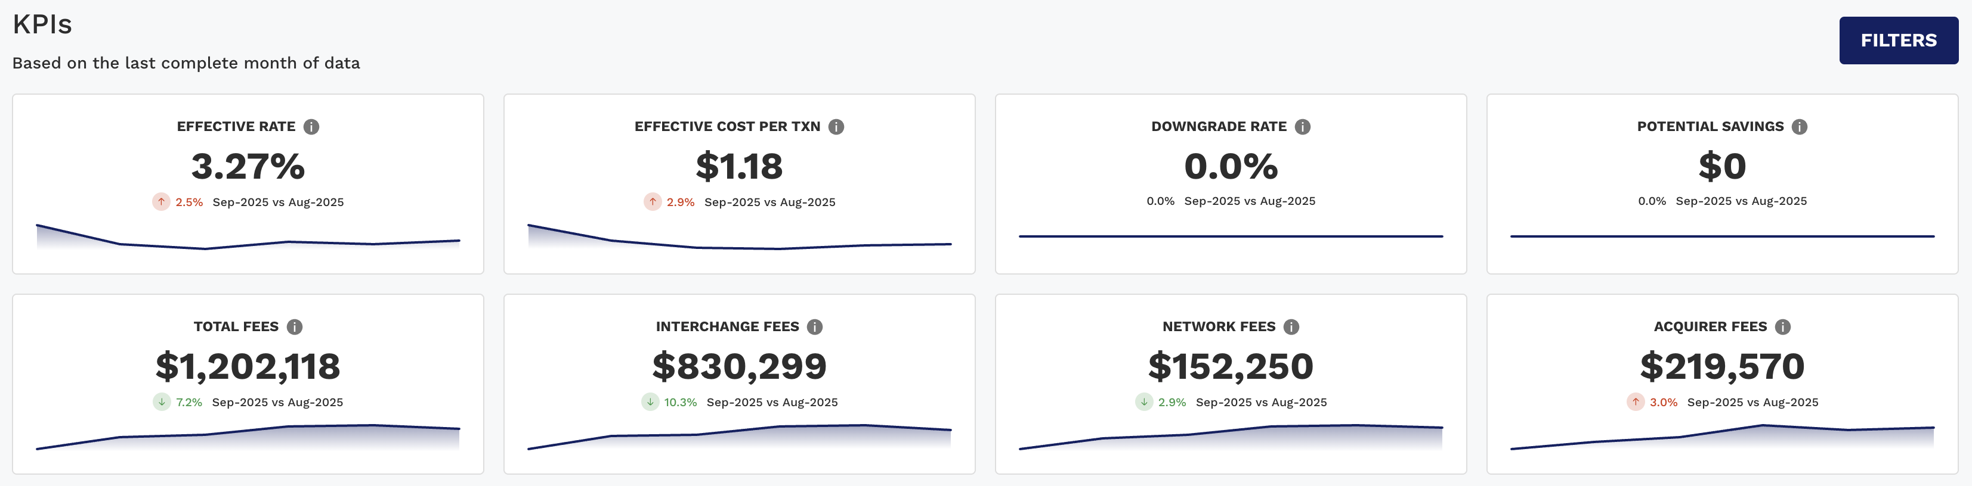Click the Effective Cost Per Txn info icon
Screen dimensions: 1972x486
pyautogui.click(x=836, y=127)
